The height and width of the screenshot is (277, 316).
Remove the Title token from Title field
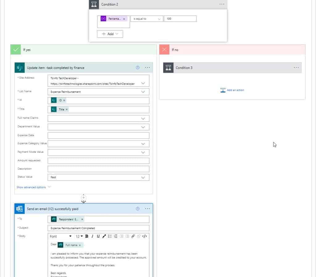tap(67, 109)
